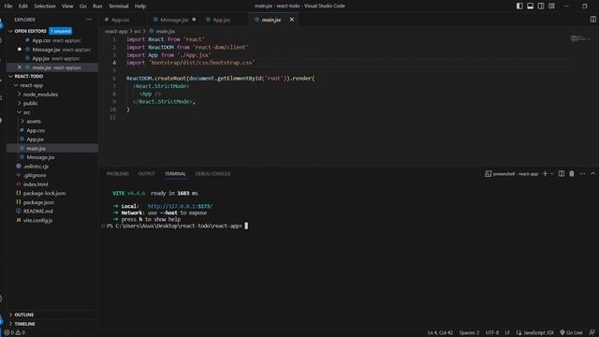Expand the public folder
599x337 pixels.
pyautogui.click(x=31, y=104)
